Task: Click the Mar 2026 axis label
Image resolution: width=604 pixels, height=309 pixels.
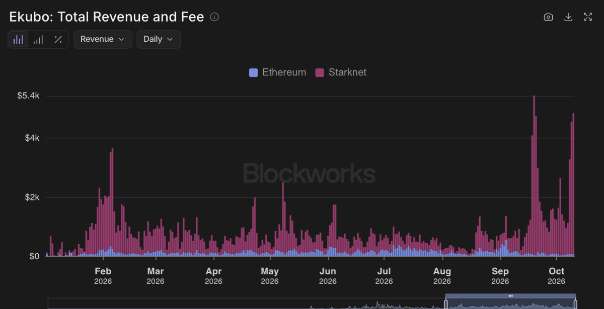Action: pyautogui.click(x=156, y=276)
